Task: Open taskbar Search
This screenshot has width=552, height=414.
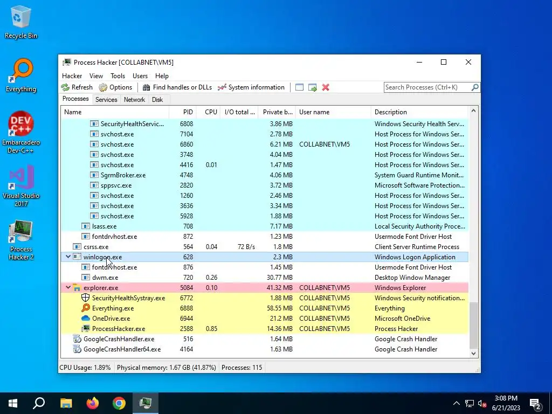Action: point(39,403)
